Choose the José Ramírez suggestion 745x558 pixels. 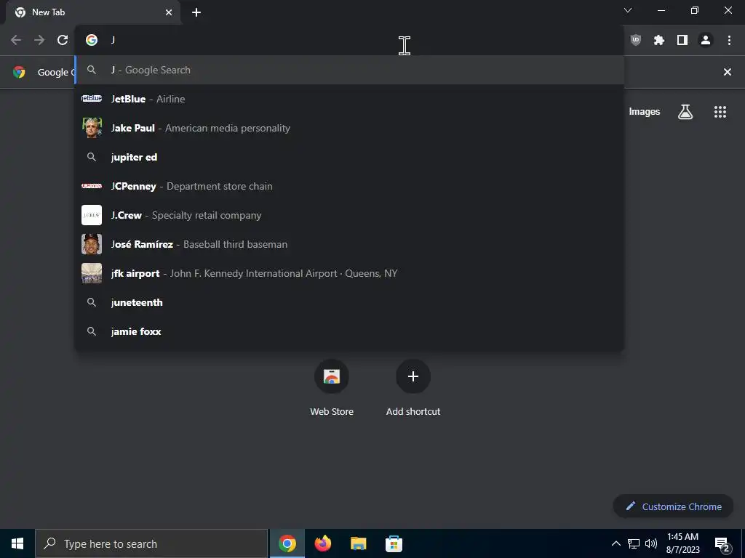(349, 244)
